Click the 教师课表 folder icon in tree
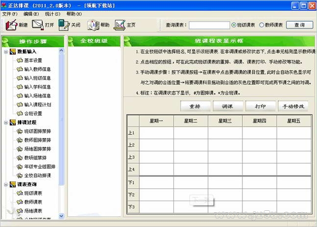The image size is (317, 227). [x=20, y=202]
